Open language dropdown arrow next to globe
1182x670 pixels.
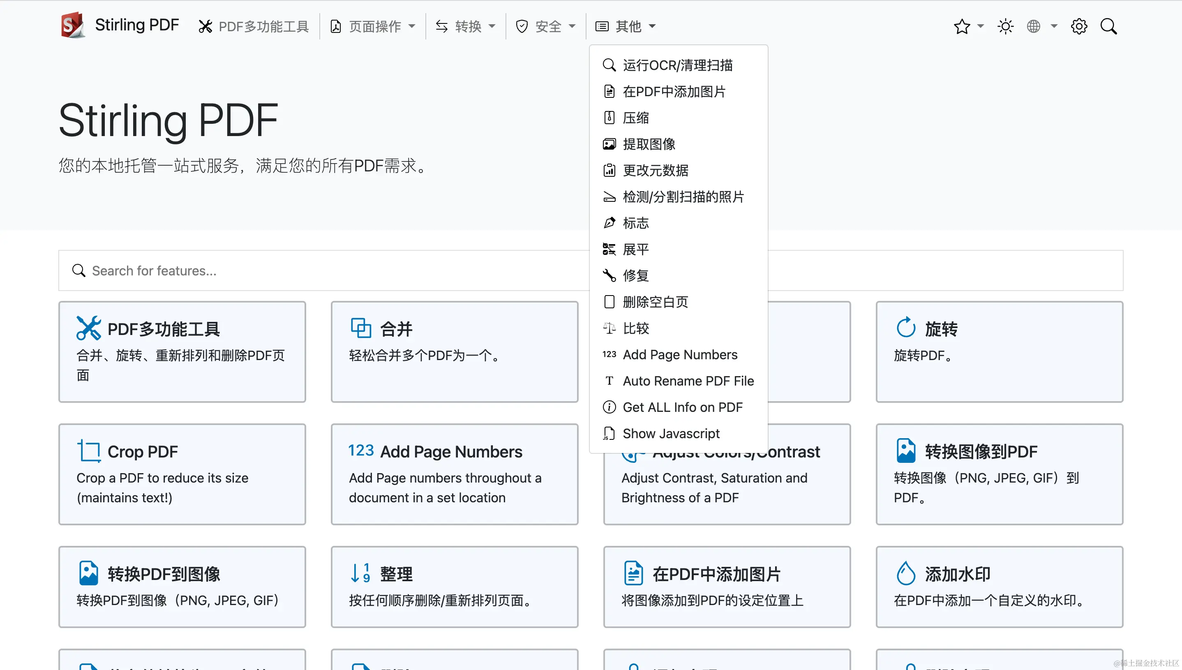1054,26
